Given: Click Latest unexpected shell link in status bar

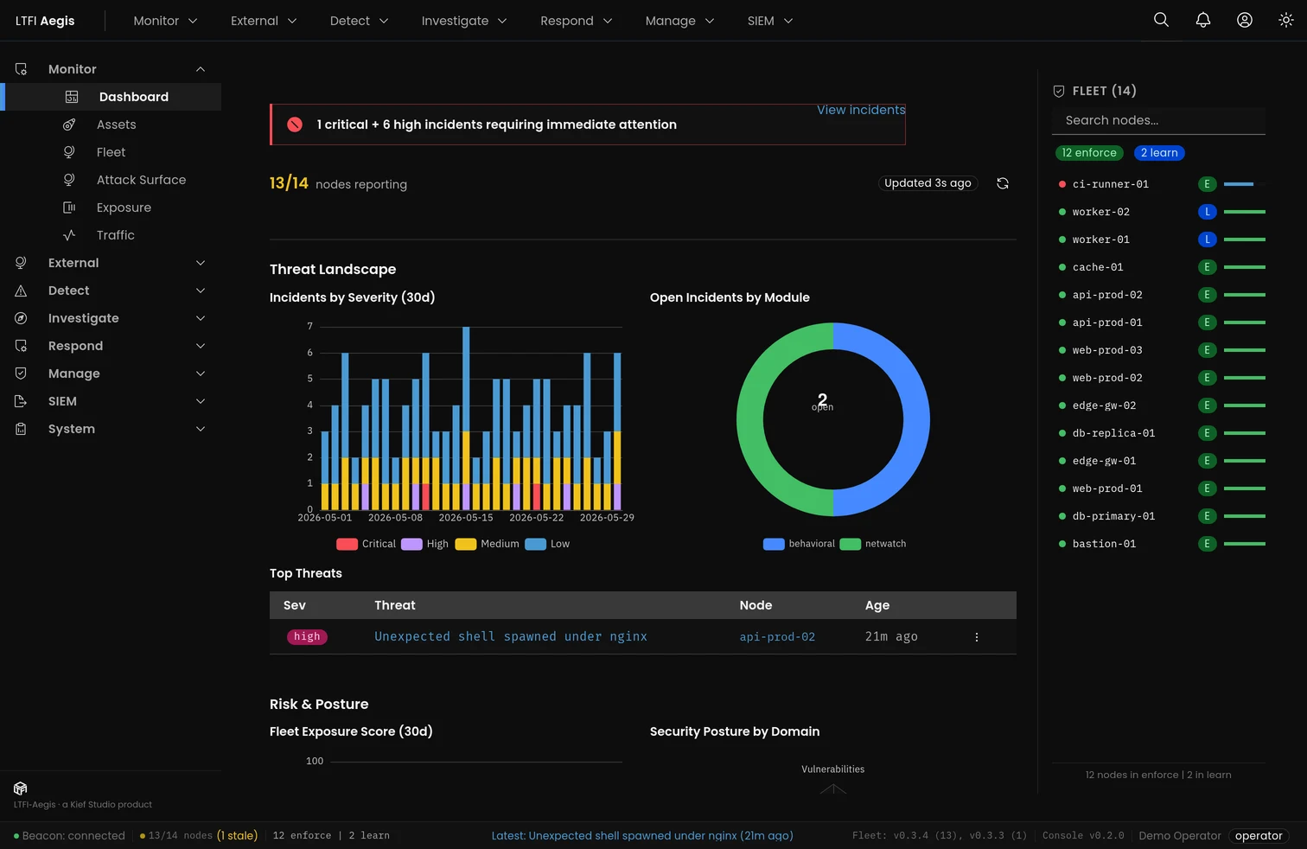Looking at the screenshot, I should (x=642, y=836).
